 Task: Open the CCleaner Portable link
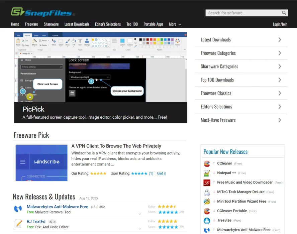(x=232, y=211)
